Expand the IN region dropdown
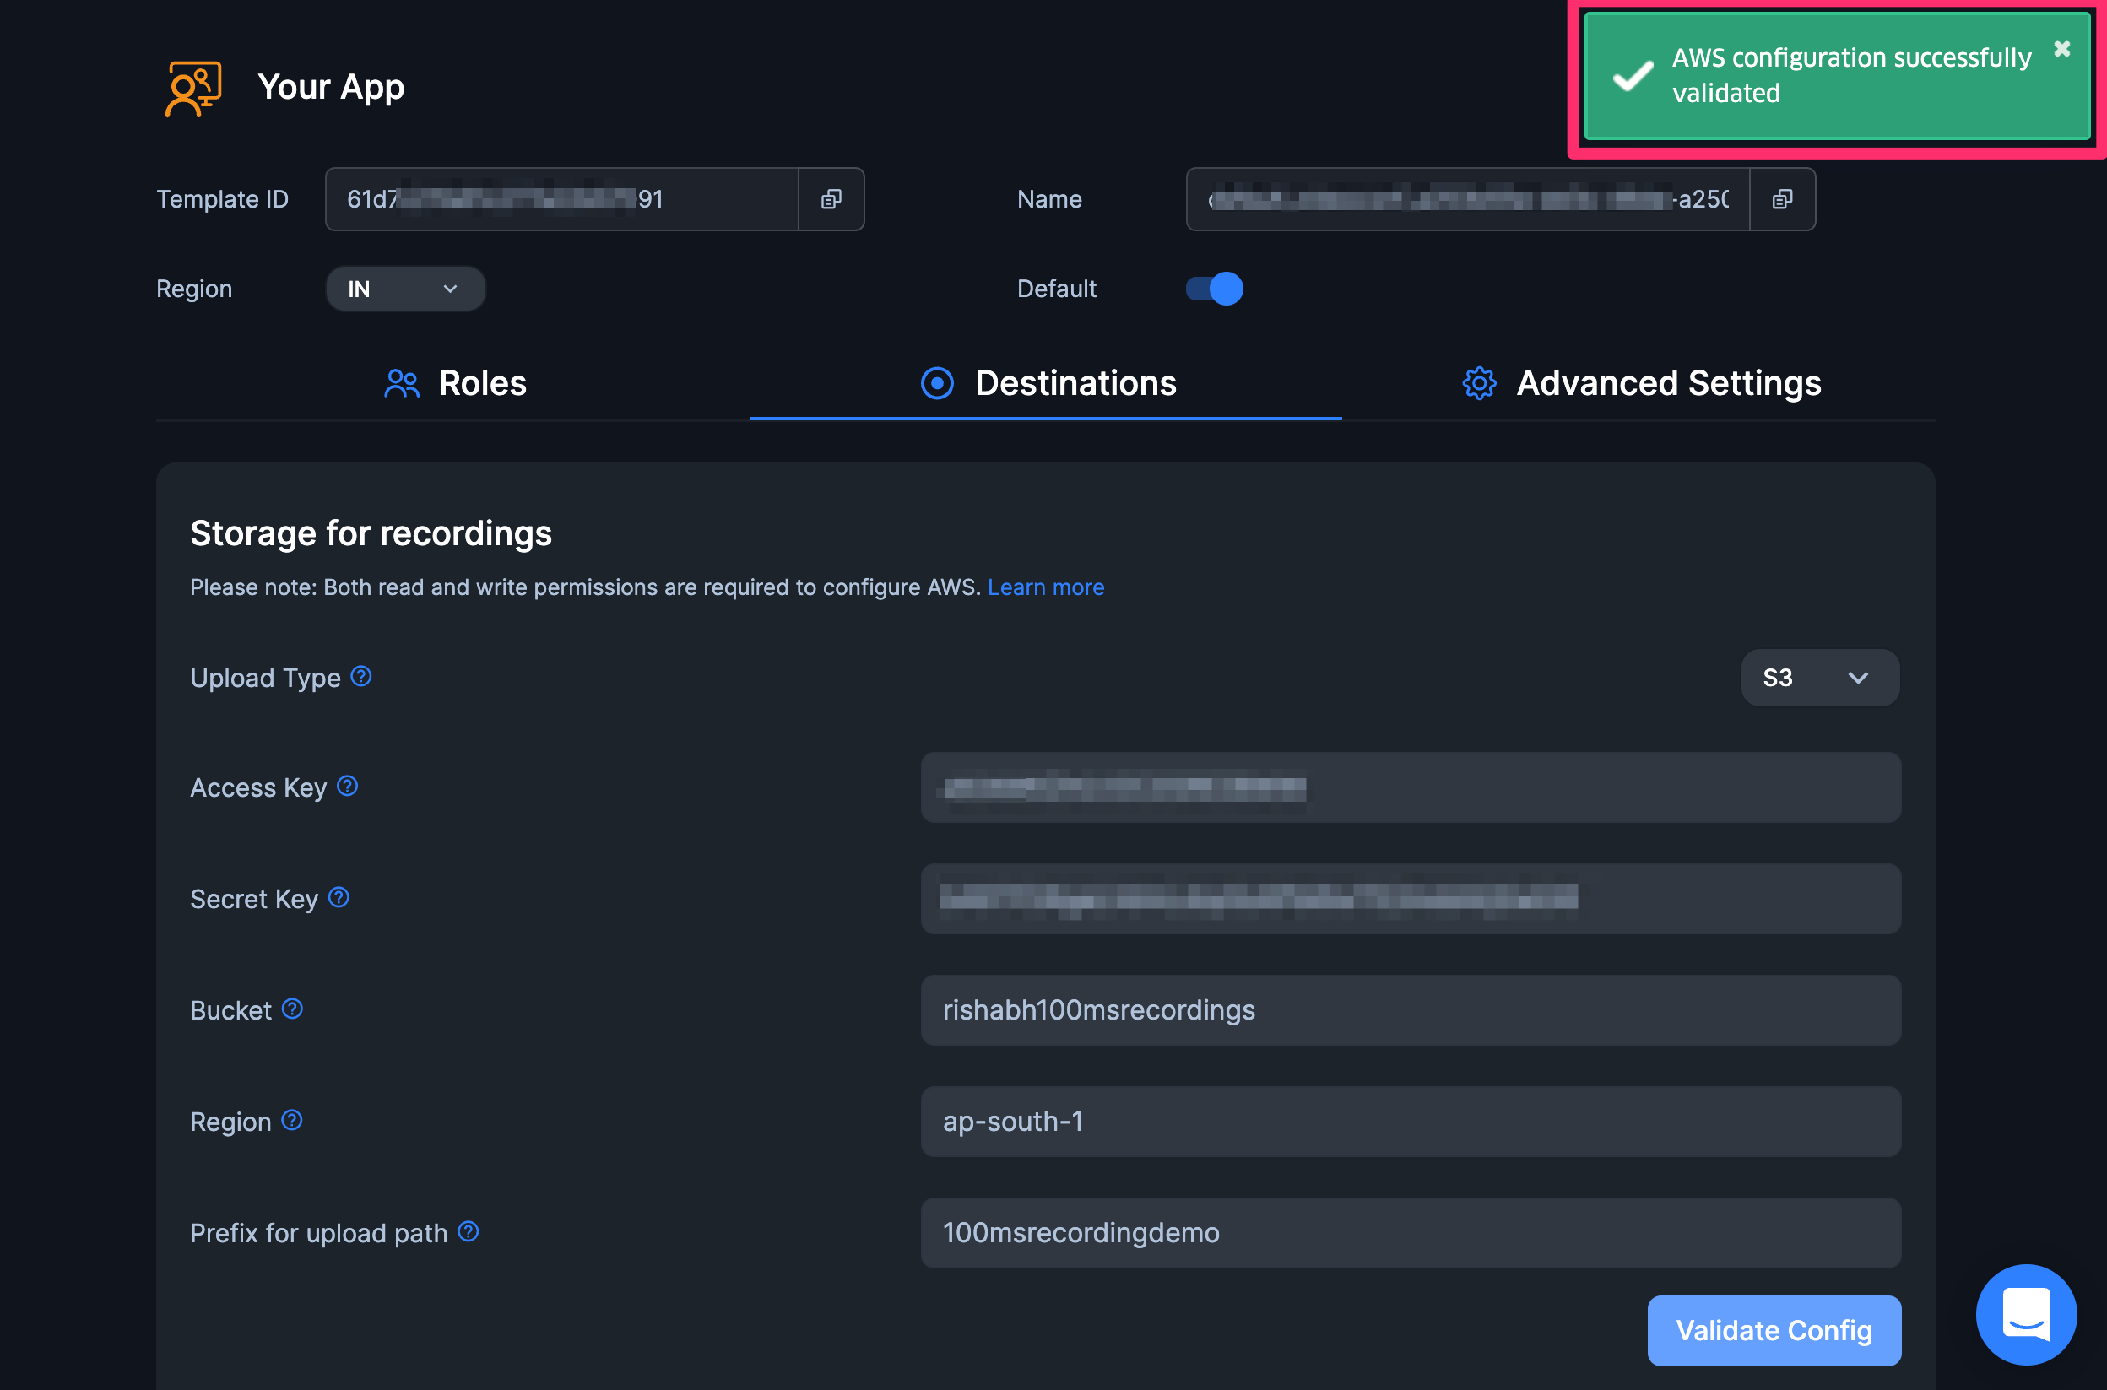This screenshot has height=1390, width=2107. coord(405,289)
